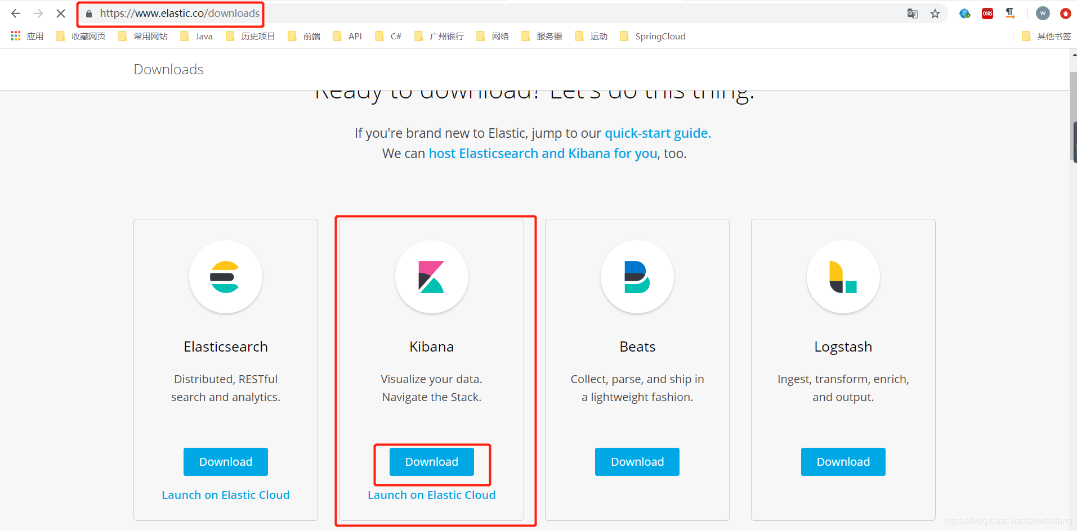This screenshot has width=1077, height=531.
Task: Open the API bookmark folder
Action: [347, 36]
